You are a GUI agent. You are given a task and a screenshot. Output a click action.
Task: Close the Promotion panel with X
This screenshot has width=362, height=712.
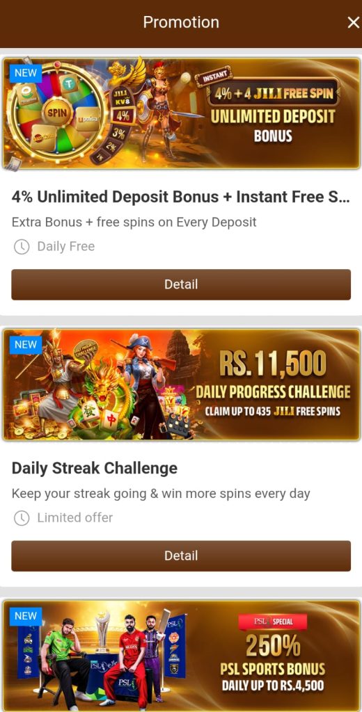(x=353, y=22)
